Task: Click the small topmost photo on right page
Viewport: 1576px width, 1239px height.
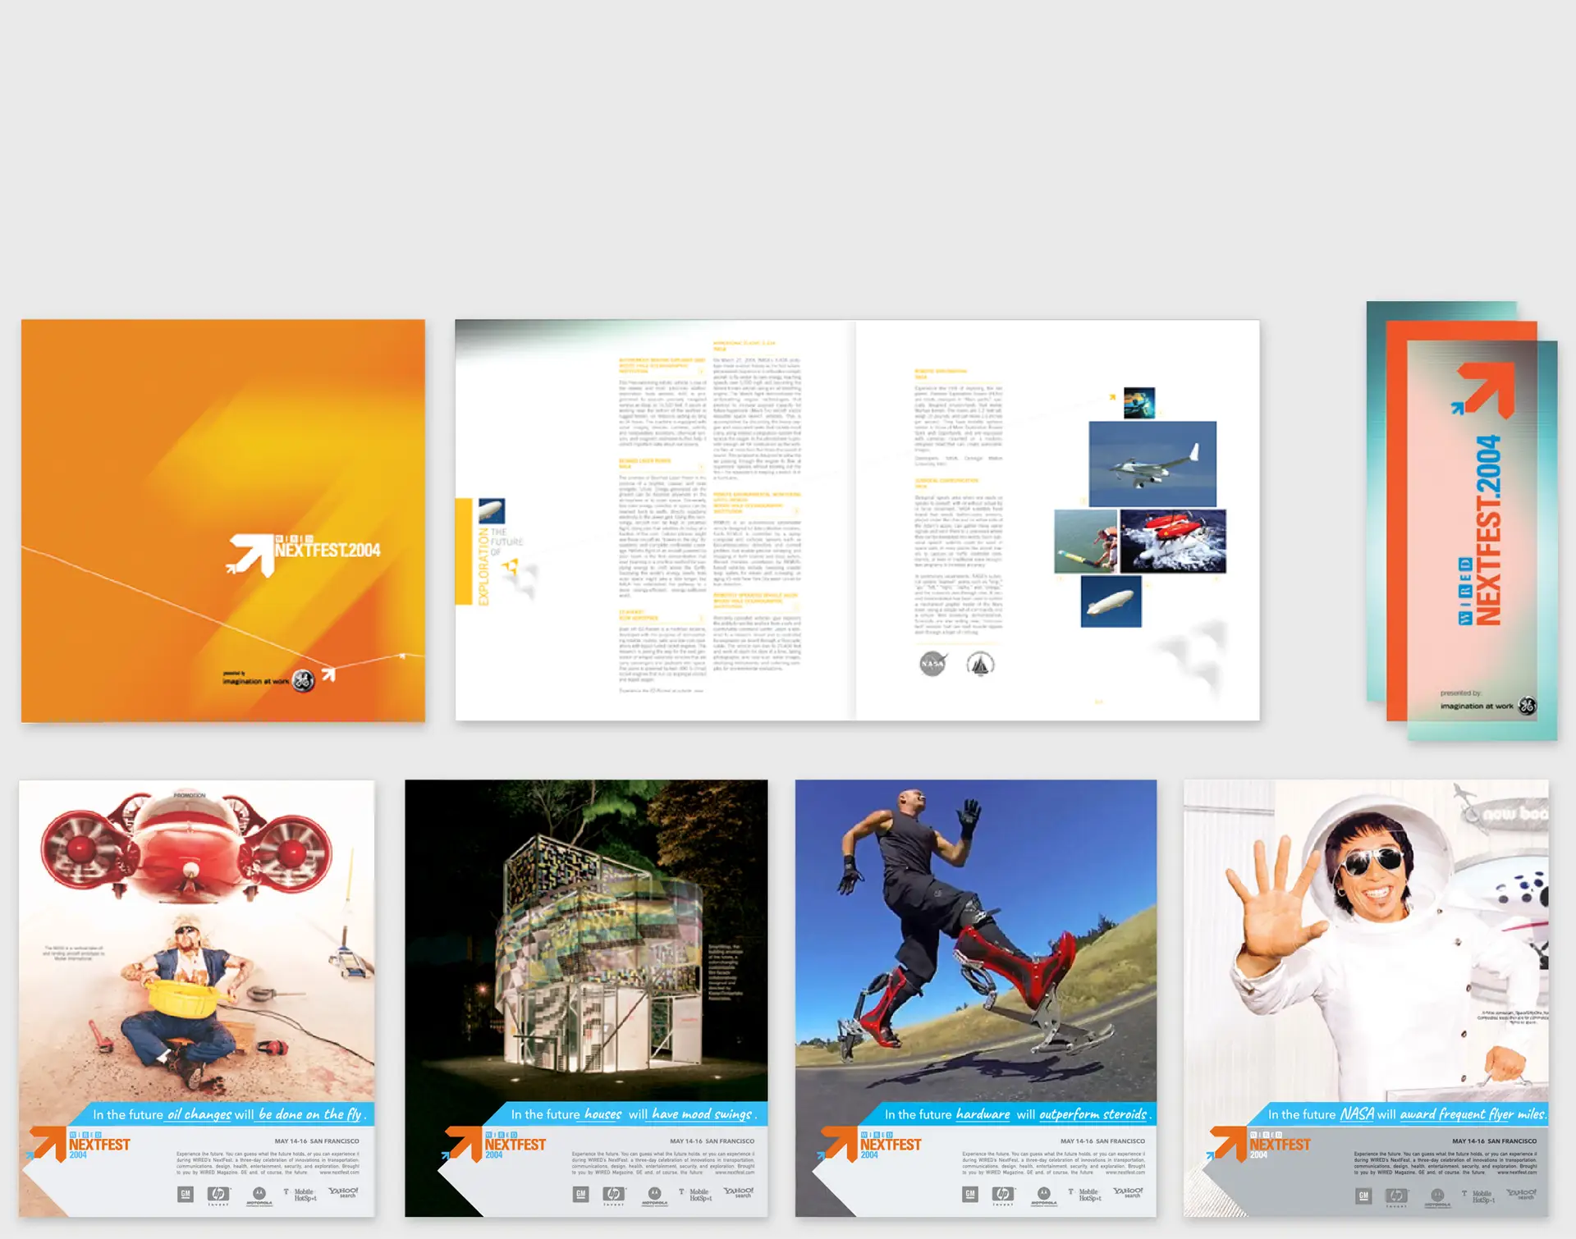Action: (1139, 403)
